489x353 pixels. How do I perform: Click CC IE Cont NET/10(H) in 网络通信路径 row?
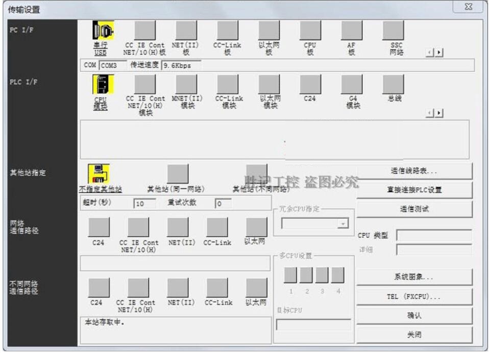pyautogui.click(x=138, y=227)
